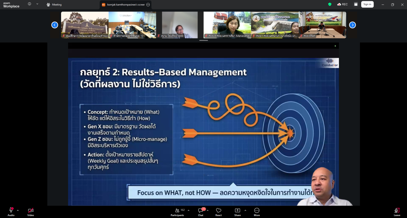Open the More options menu

[257, 211]
